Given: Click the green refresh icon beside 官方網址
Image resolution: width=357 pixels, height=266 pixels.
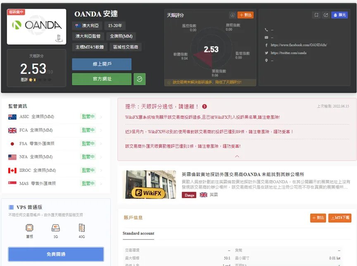Looking at the screenshot, I should tap(140, 79).
